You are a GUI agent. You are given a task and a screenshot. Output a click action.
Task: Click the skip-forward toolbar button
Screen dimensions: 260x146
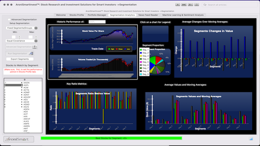184,4
